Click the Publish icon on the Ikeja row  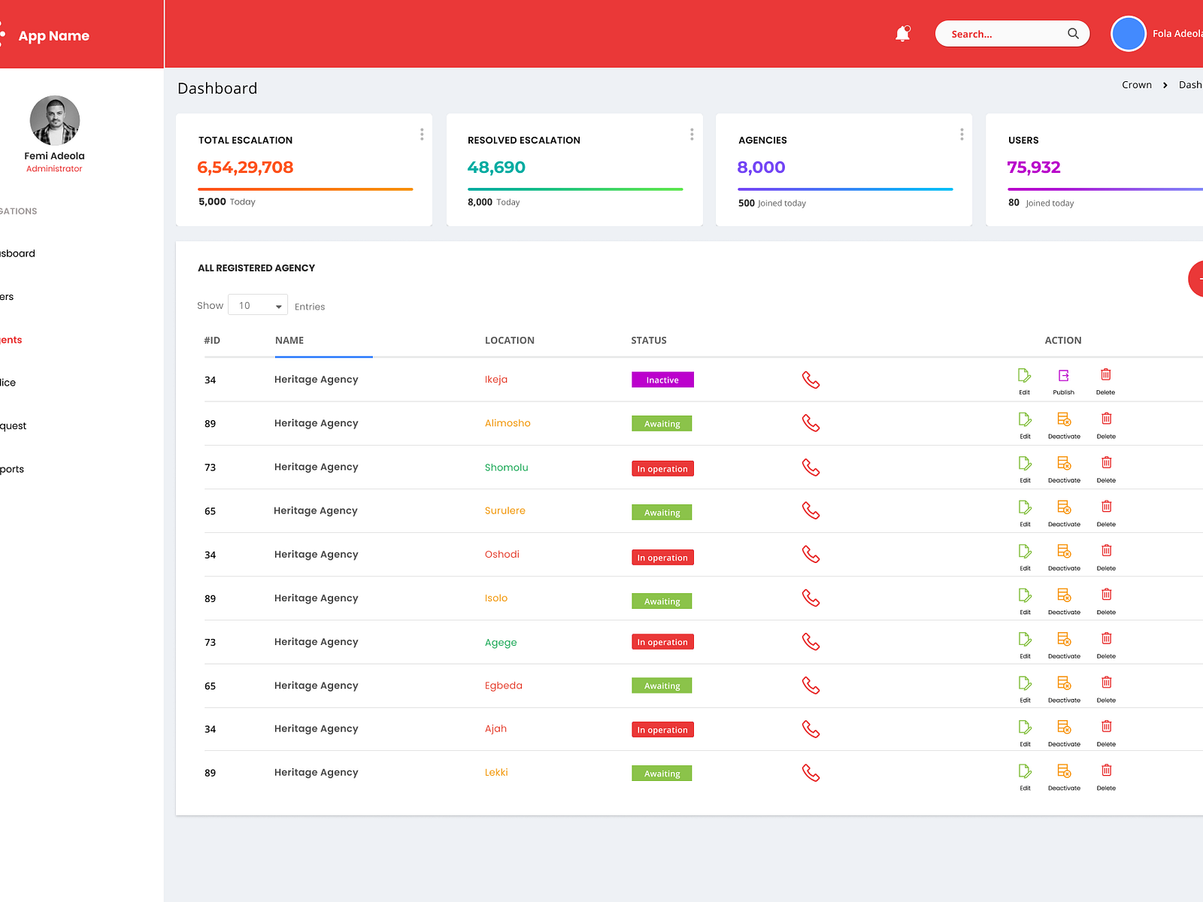pyautogui.click(x=1063, y=374)
